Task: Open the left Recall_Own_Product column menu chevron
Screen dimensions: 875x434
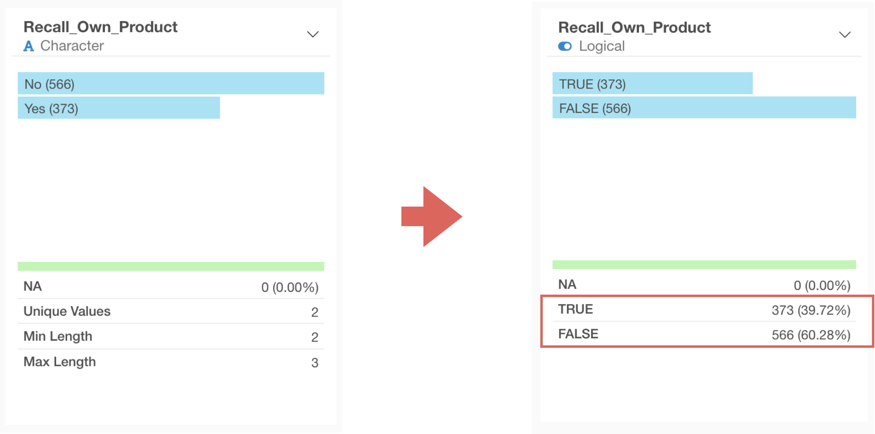Action: (x=312, y=34)
